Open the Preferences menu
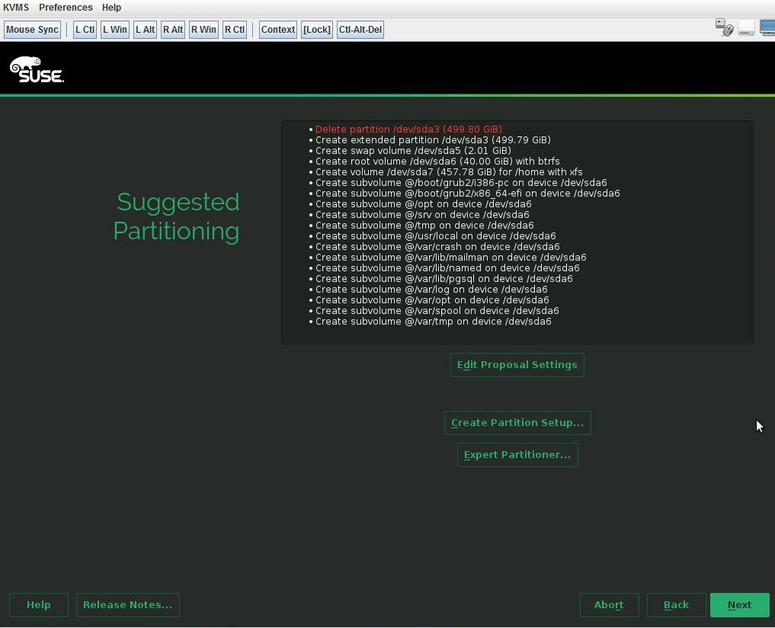775x628 pixels. click(66, 8)
